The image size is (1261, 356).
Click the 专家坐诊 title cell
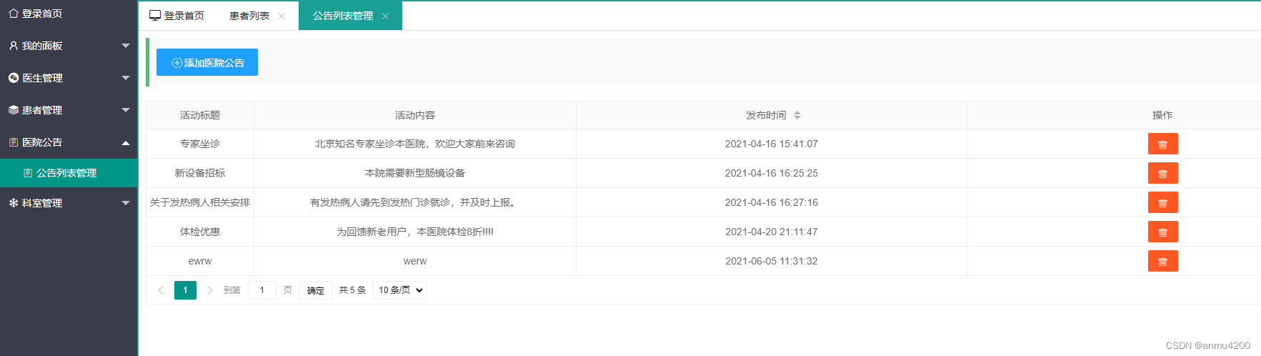200,144
